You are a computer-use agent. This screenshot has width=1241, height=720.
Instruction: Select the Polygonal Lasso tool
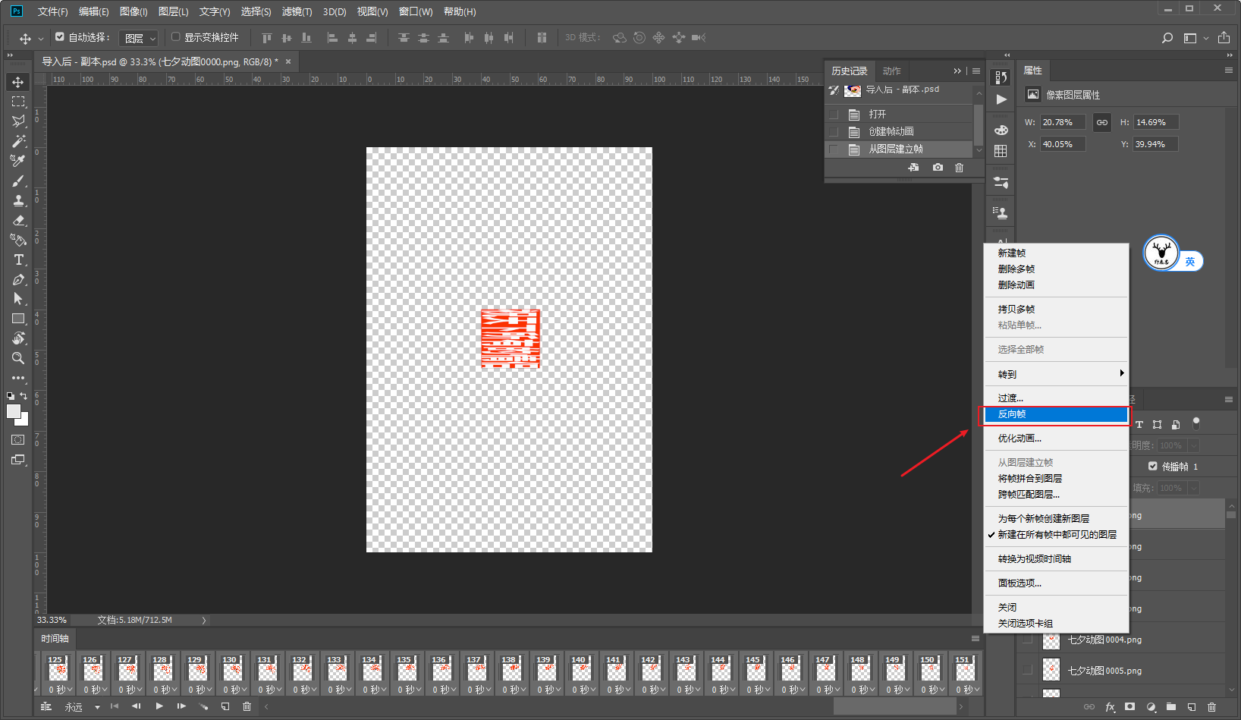point(18,121)
